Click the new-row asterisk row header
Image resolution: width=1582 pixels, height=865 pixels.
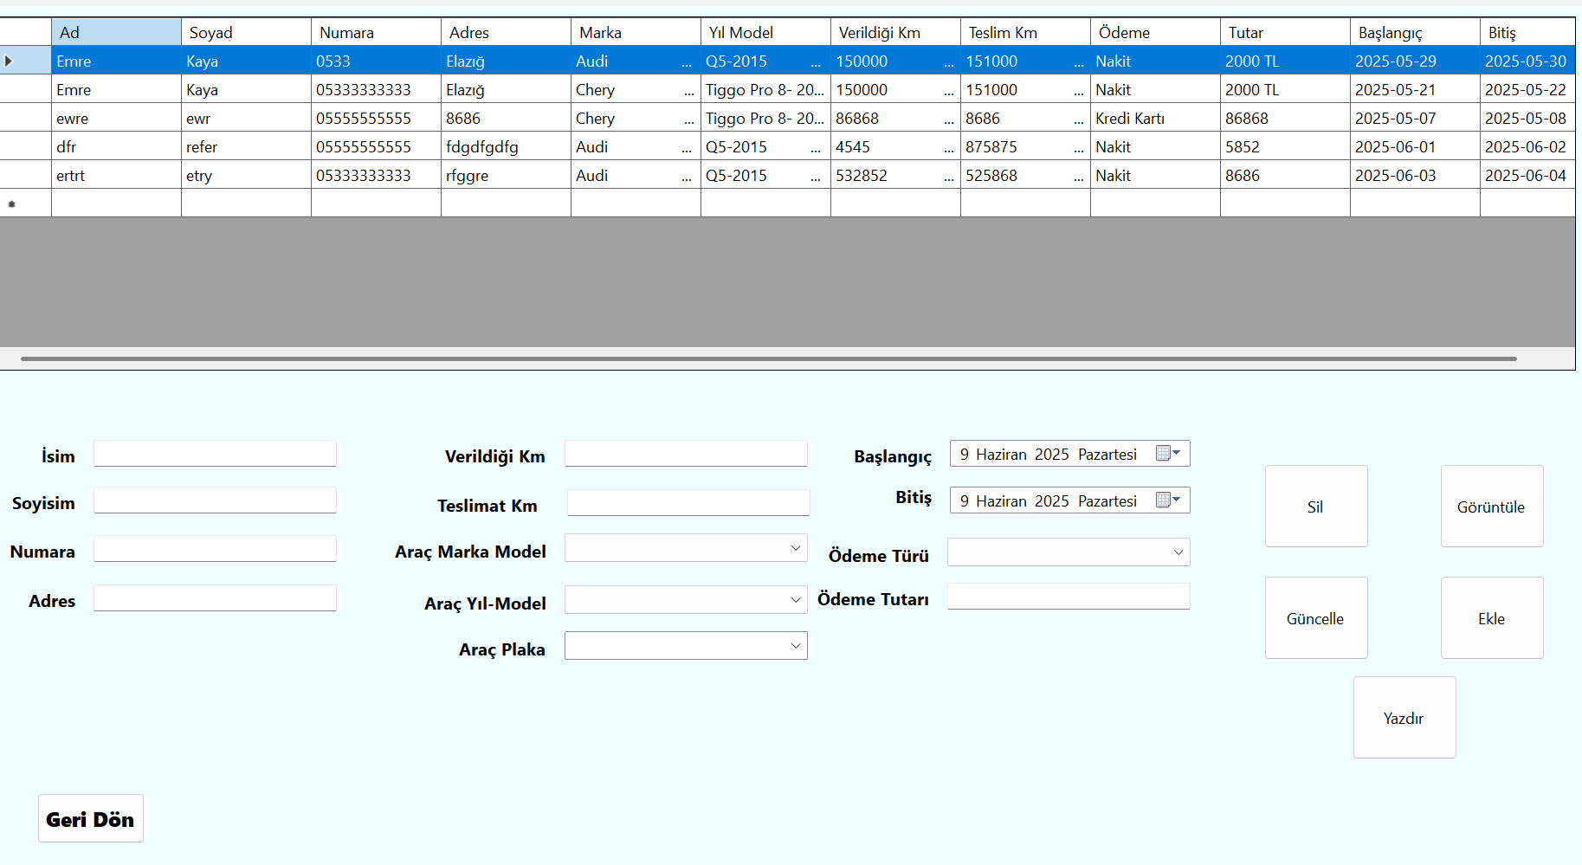pyautogui.click(x=26, y=203)
